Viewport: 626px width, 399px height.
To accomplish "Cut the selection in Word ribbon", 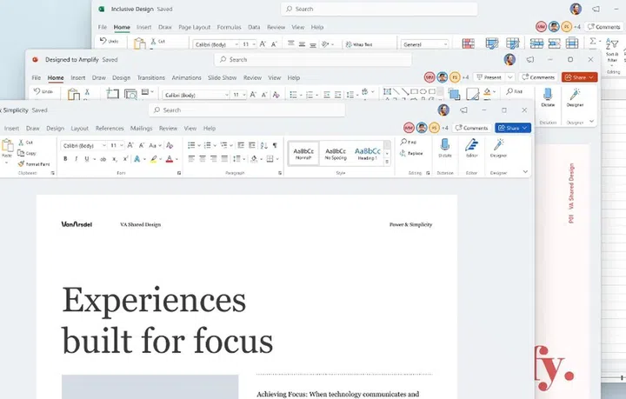I will tap(25, 143).
